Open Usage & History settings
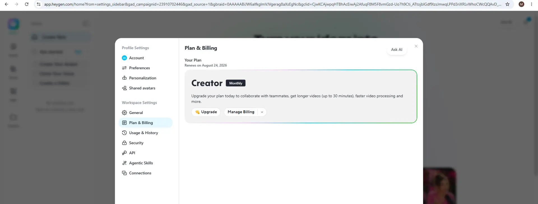 pos(145,133)
